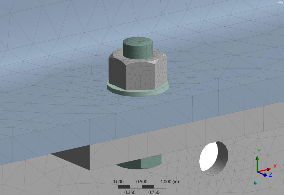Select the top face of the green bolt shank
The width and height of the screenshot is (284, 195).
pyautogui.click(x=138, y=42)
